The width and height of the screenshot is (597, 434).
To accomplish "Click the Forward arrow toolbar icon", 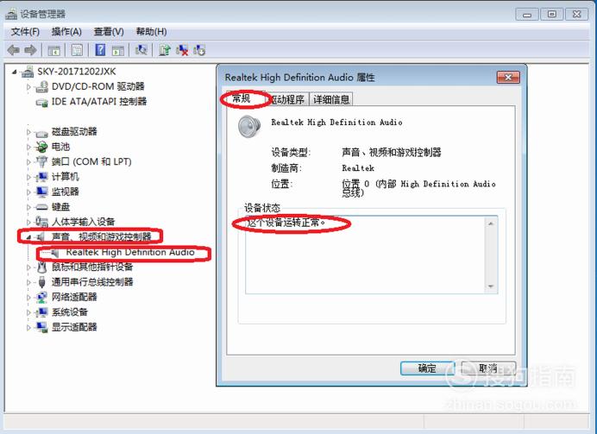I will coord(30,50).
